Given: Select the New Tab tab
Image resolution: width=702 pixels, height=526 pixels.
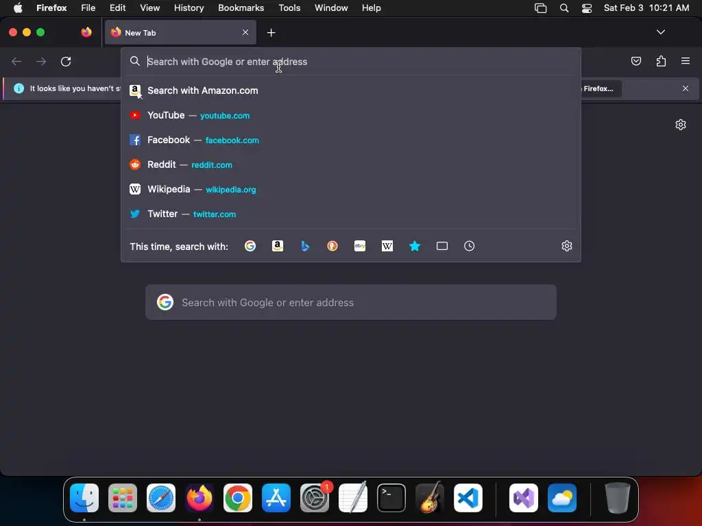Looking at the screenshot, I should coord(180,32).
